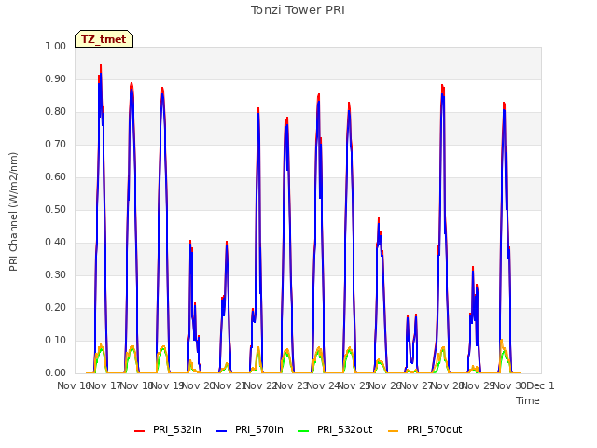Click the blue PRI_570in legend swatch
Screen dimensions: 597x448
[x=222, y=431]
